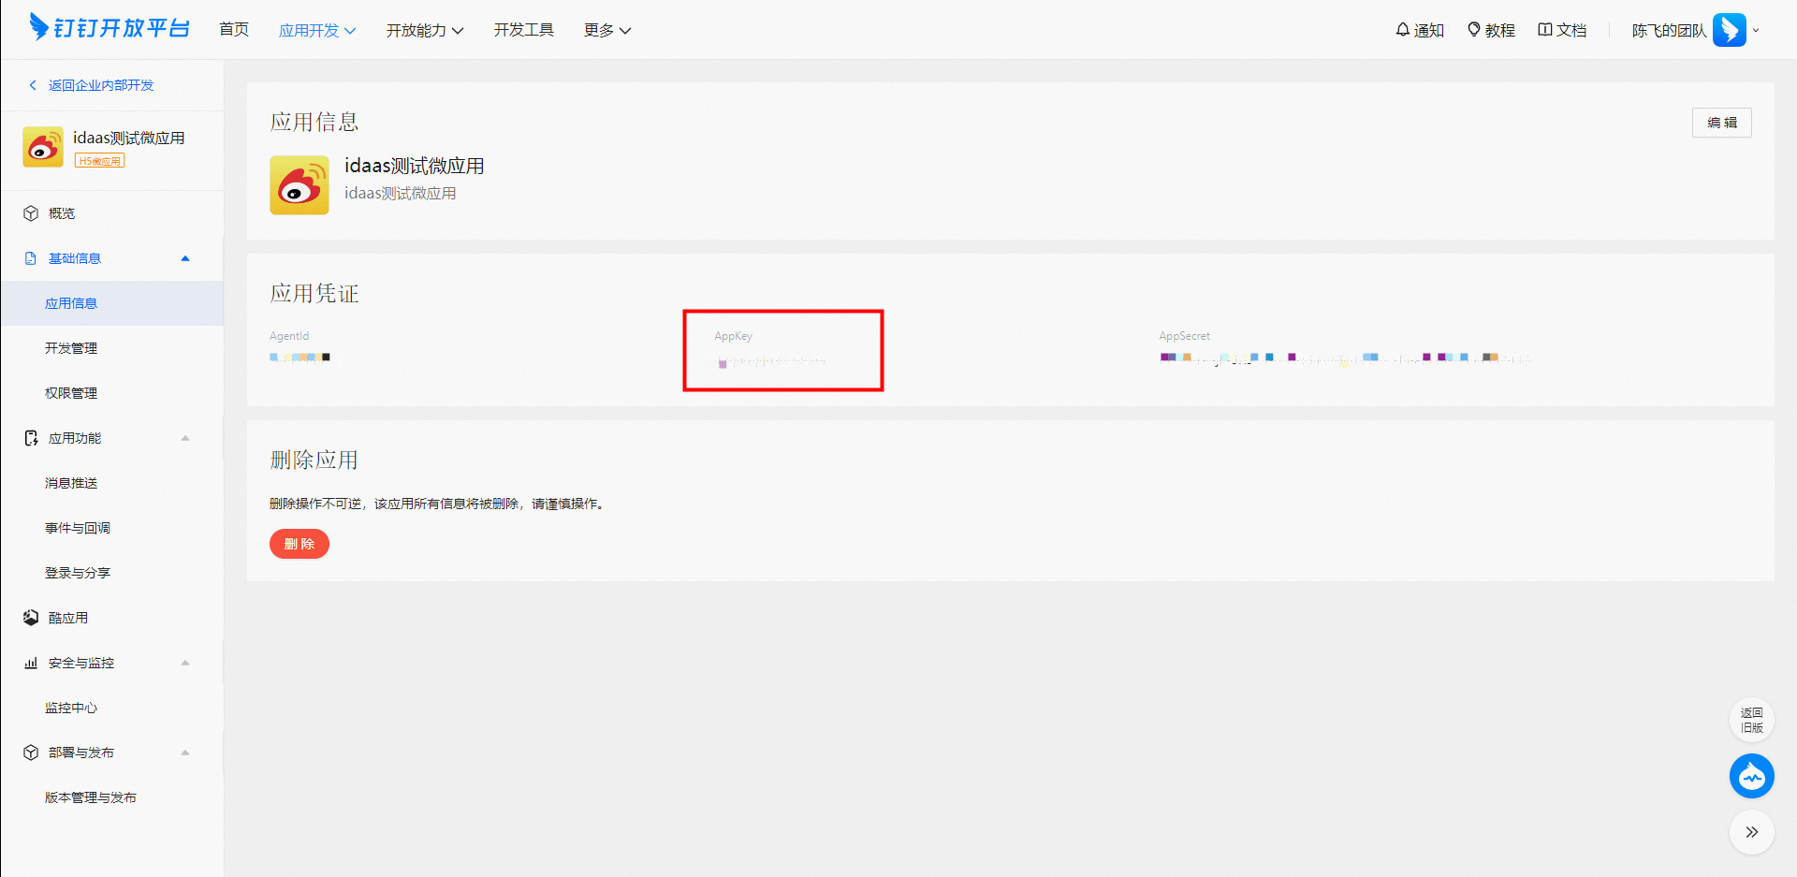Open the 更多 dropdown menu
This screenshot has height=877, width=1797.
pos(606,30)
